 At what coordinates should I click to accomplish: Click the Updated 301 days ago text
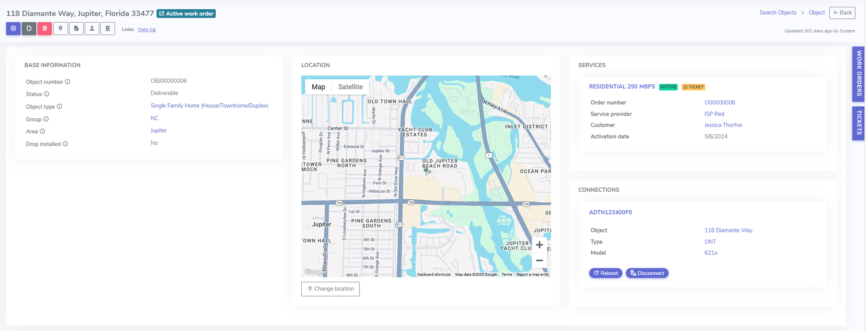click(x=819, y=31)
